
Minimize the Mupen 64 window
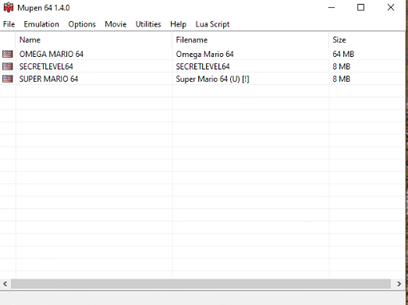pos(332,8)
